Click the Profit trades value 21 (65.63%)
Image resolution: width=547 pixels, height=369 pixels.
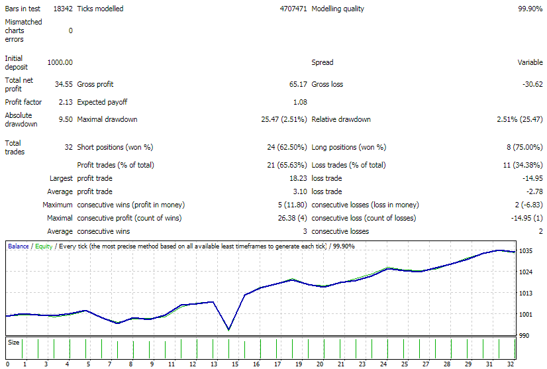coord(287,165)
